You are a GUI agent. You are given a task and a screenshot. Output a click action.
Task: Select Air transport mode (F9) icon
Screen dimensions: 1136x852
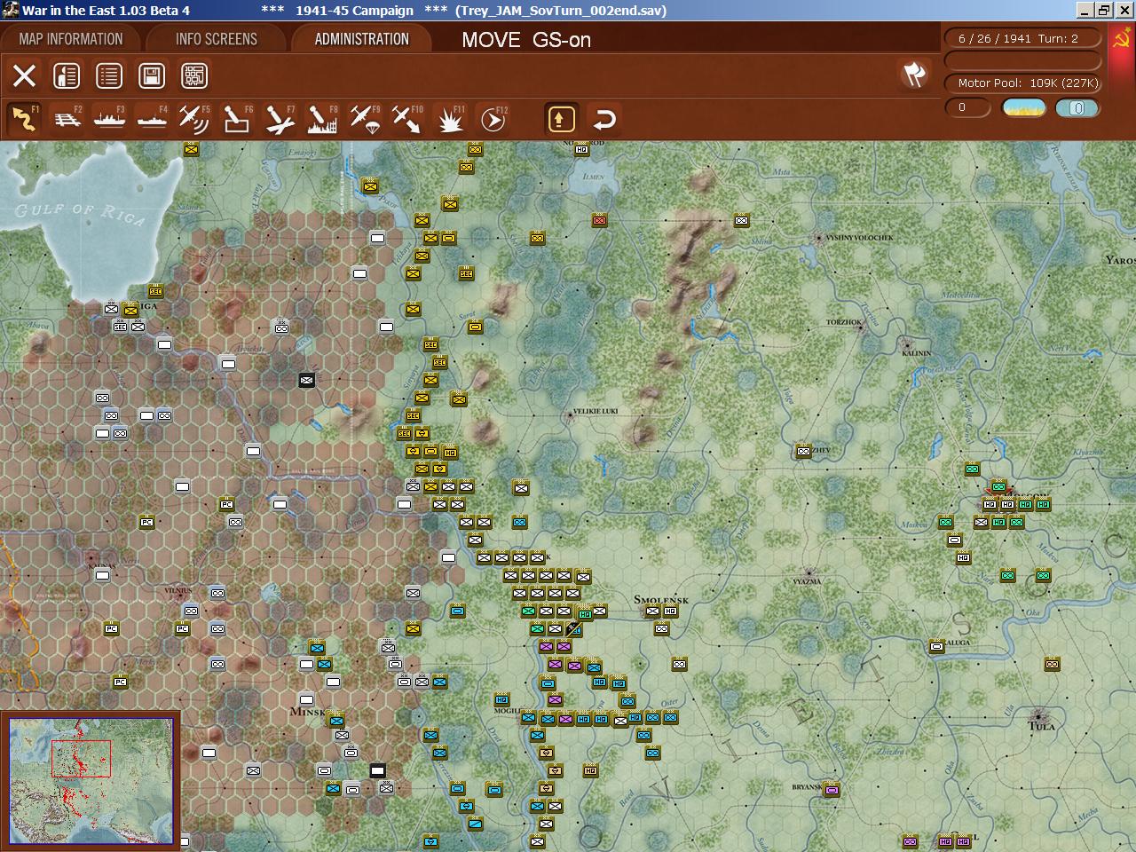(365, 119)
